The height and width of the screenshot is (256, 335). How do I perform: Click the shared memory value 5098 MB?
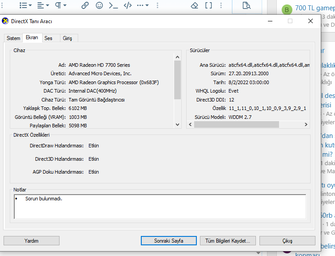click(78, 126)
